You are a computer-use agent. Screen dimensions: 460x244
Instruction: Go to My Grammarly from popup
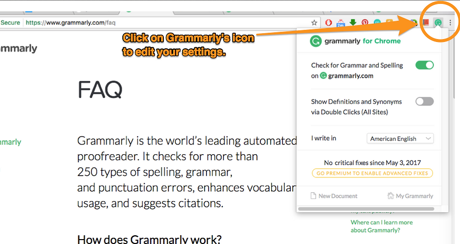coord(410,196)
